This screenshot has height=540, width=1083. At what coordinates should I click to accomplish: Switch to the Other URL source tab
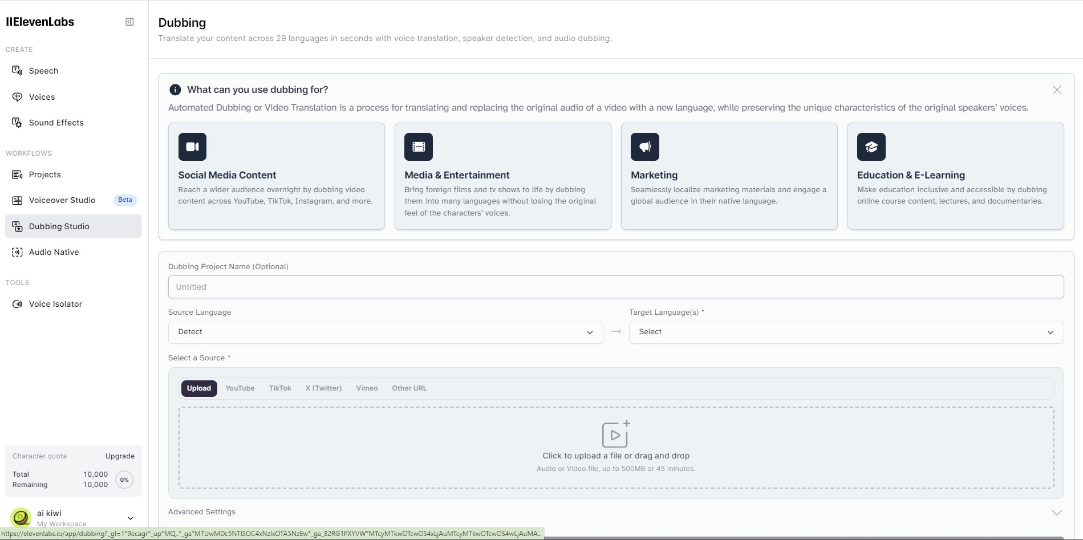(x=409, y=388)
